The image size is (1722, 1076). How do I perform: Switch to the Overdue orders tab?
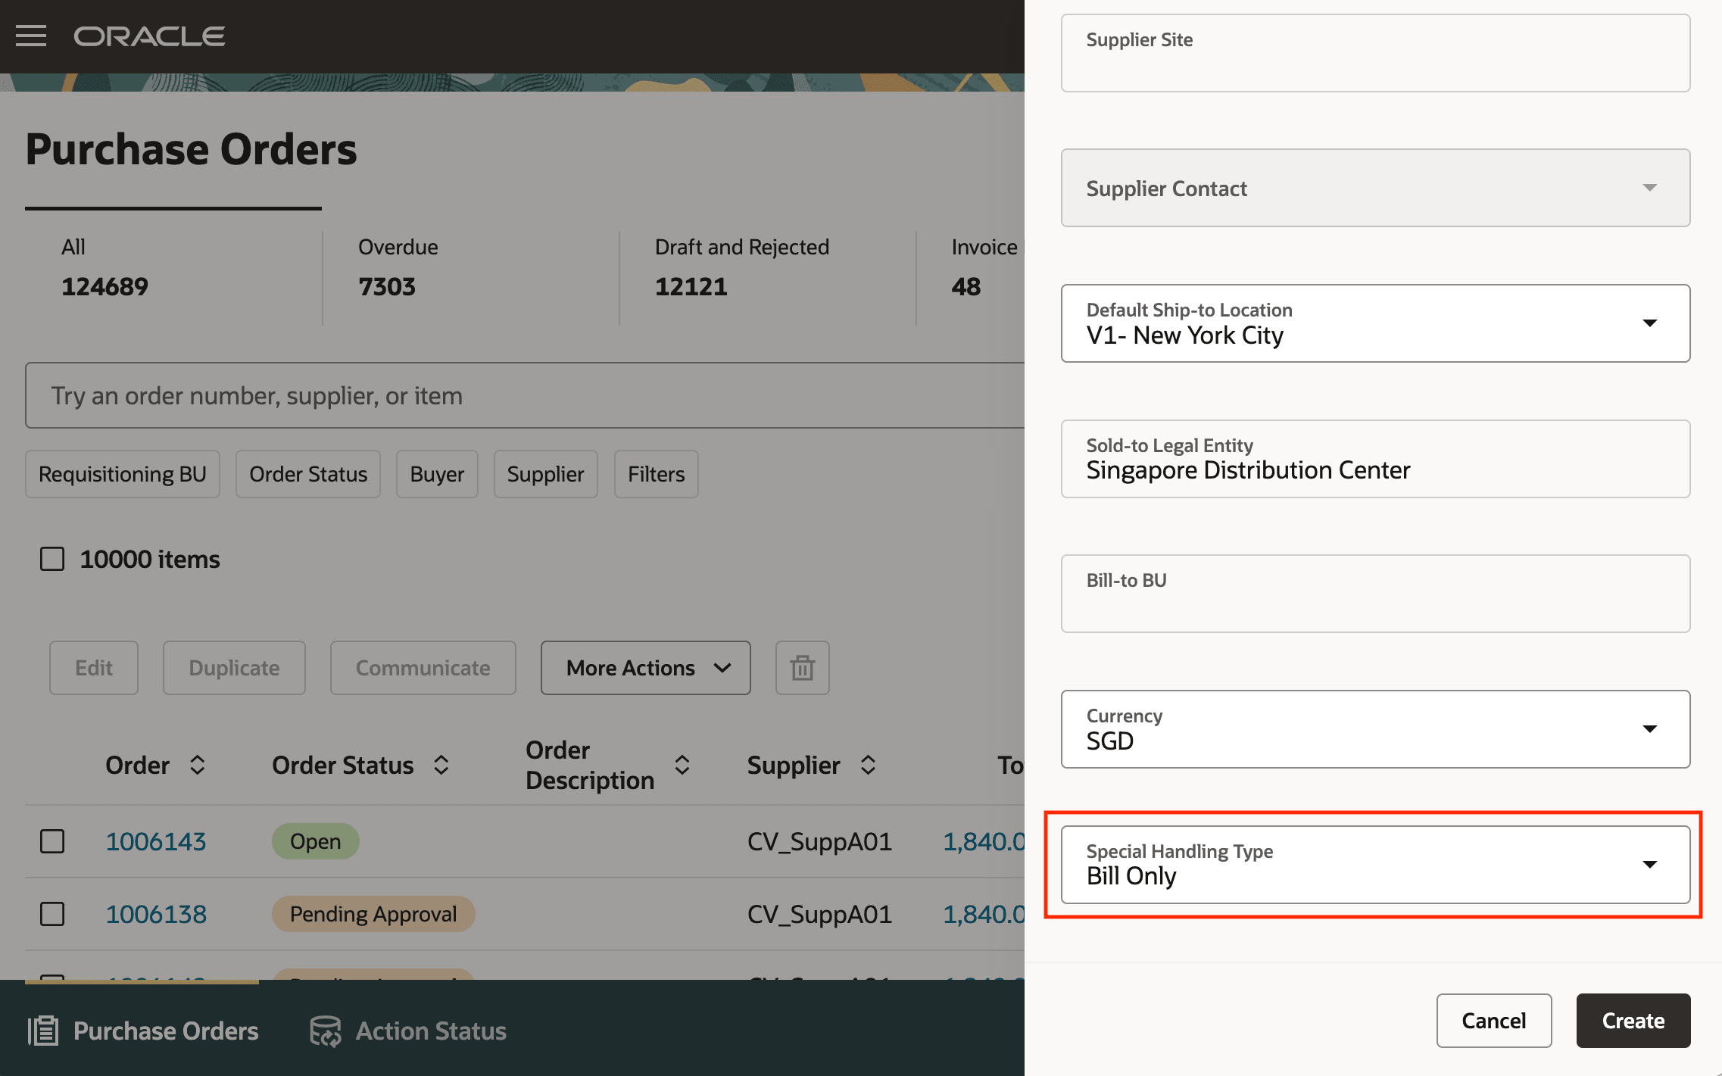click(398, 267)
